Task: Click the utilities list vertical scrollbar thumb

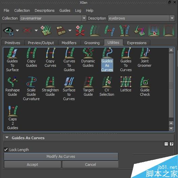Action: pyautogui.click(x=171, y=85)
